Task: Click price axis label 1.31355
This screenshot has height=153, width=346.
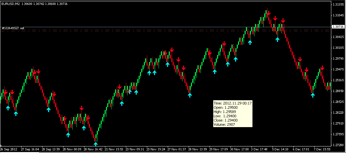Action: 339,4
